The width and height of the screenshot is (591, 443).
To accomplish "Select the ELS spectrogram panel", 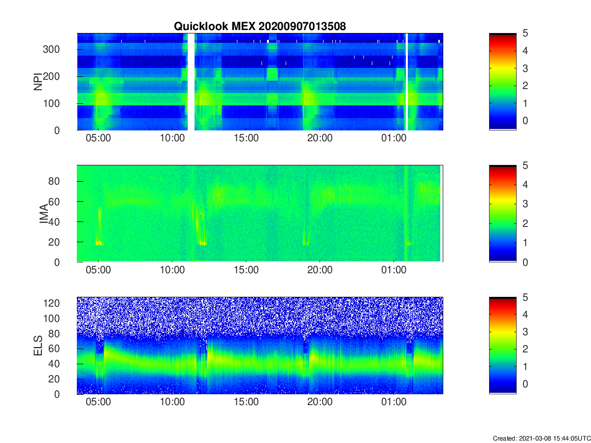I will coord(260,346).
